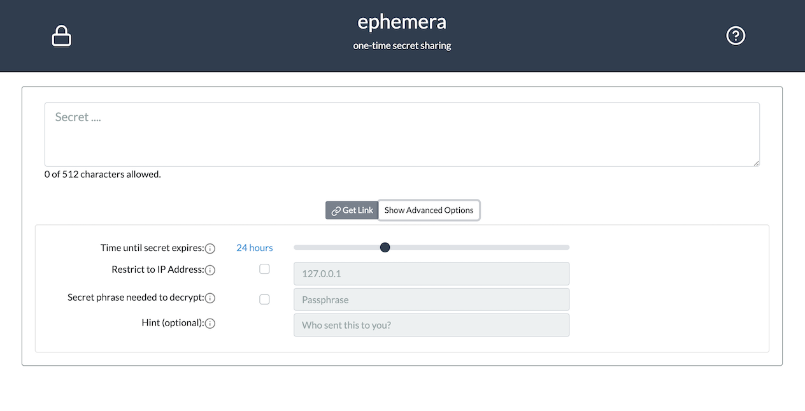This screenshot has height=411, width=805.
Task: Click the Get Link button
Action: coord(352,210)
